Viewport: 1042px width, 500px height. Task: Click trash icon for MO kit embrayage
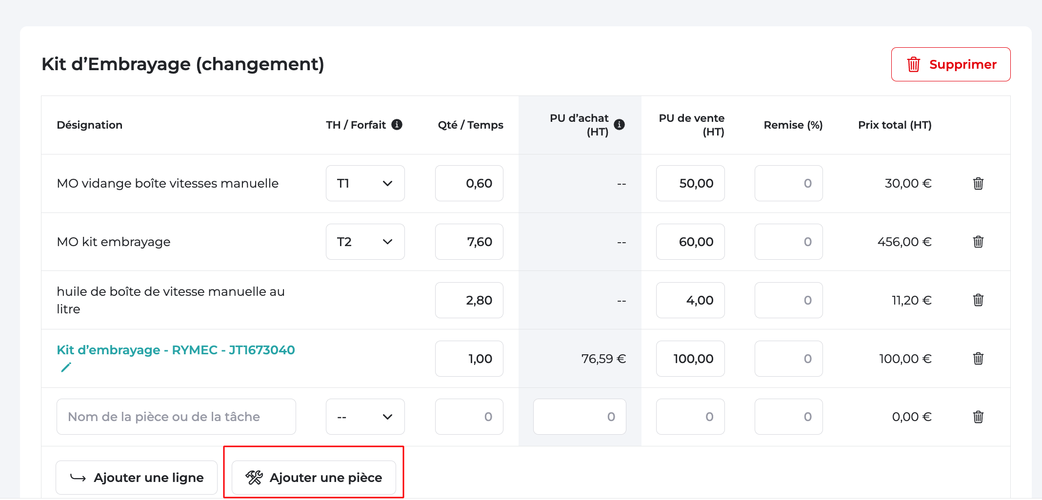click(978, 242)
